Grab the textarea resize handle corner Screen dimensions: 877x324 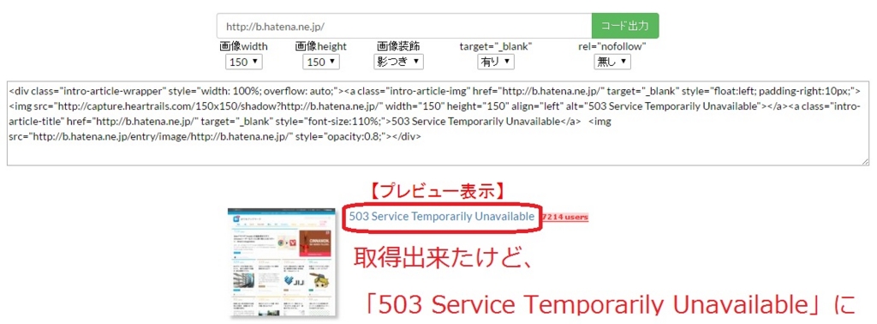pos(864,161)
